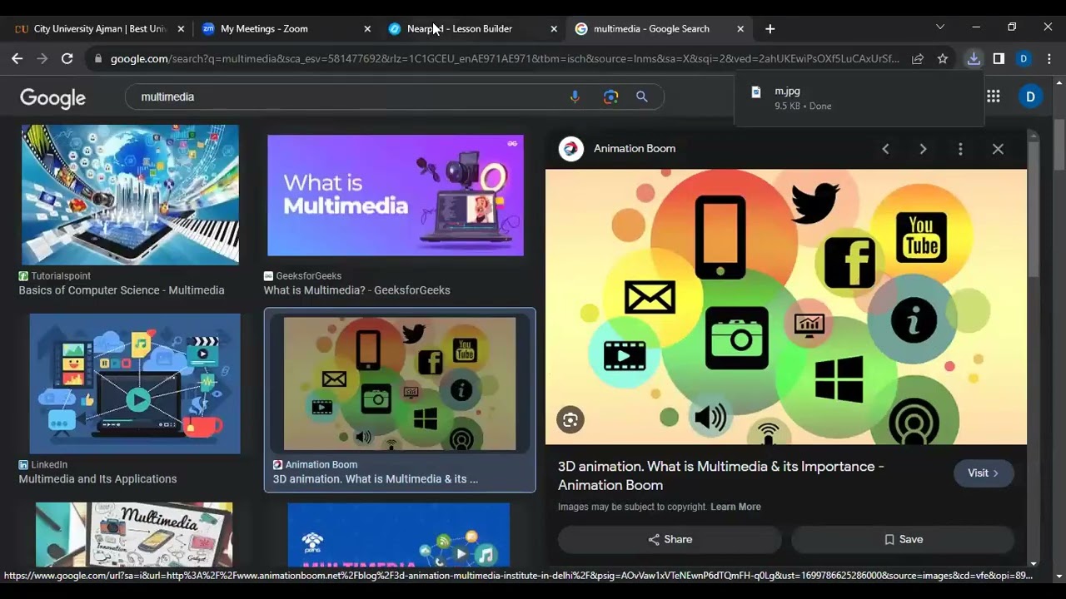Image resolution: width=1066 pixels, height=599 pixels.
Task: Search inside image with Lens overlay icon
Action: [570, 420]
